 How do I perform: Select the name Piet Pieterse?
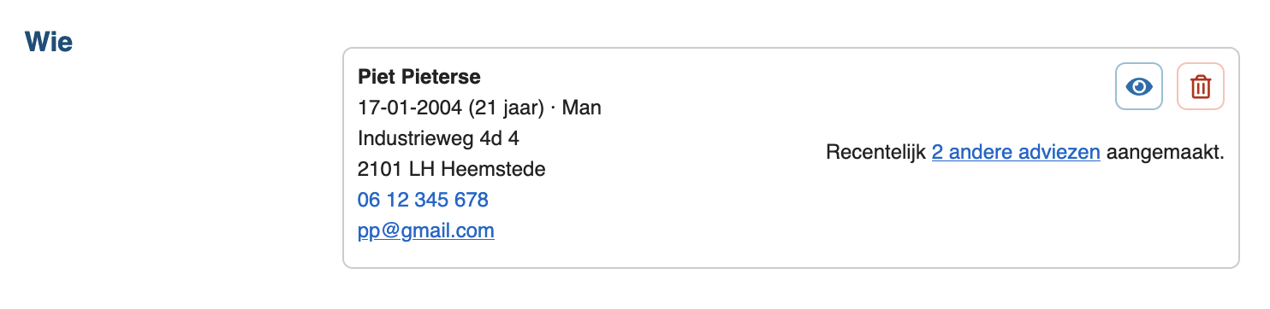click(419, 77)
